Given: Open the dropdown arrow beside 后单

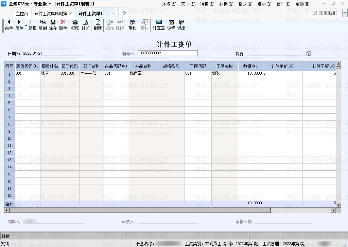Looking at the screenshot, I should pyautogui.click(x=26, y=25).
